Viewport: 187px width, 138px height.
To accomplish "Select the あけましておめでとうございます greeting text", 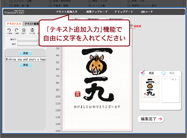I will pos(97,107).
